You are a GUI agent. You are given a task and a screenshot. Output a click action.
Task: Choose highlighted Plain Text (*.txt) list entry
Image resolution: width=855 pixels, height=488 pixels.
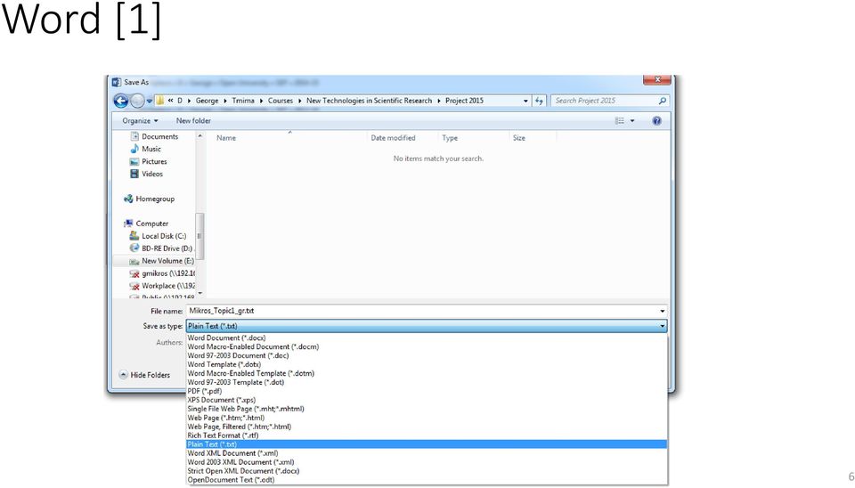tap(427, 444)
